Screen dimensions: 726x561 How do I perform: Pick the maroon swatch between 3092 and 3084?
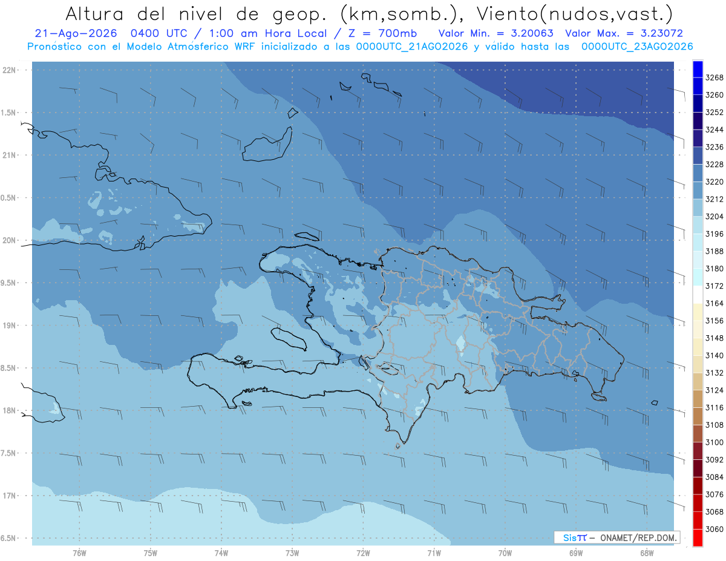[698, 468]
